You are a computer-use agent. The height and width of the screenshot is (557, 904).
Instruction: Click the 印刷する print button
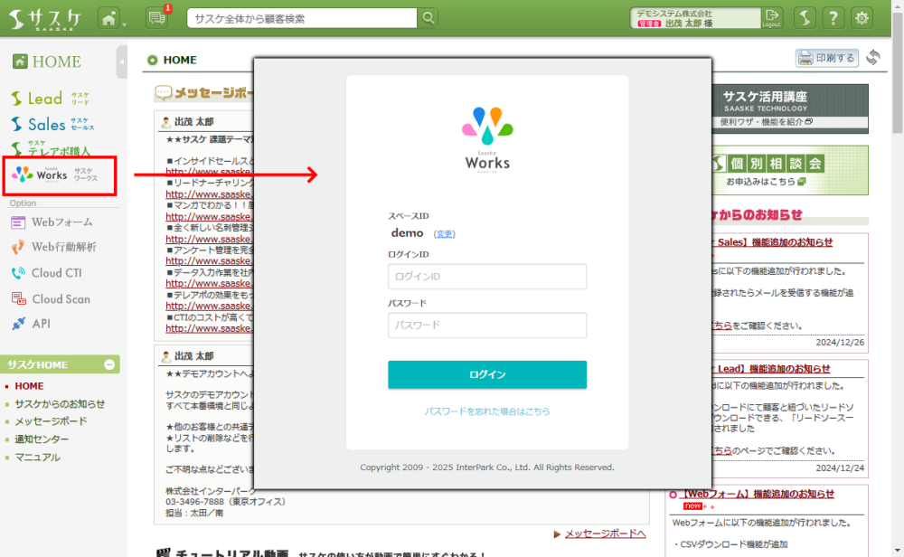pos(826,58)
